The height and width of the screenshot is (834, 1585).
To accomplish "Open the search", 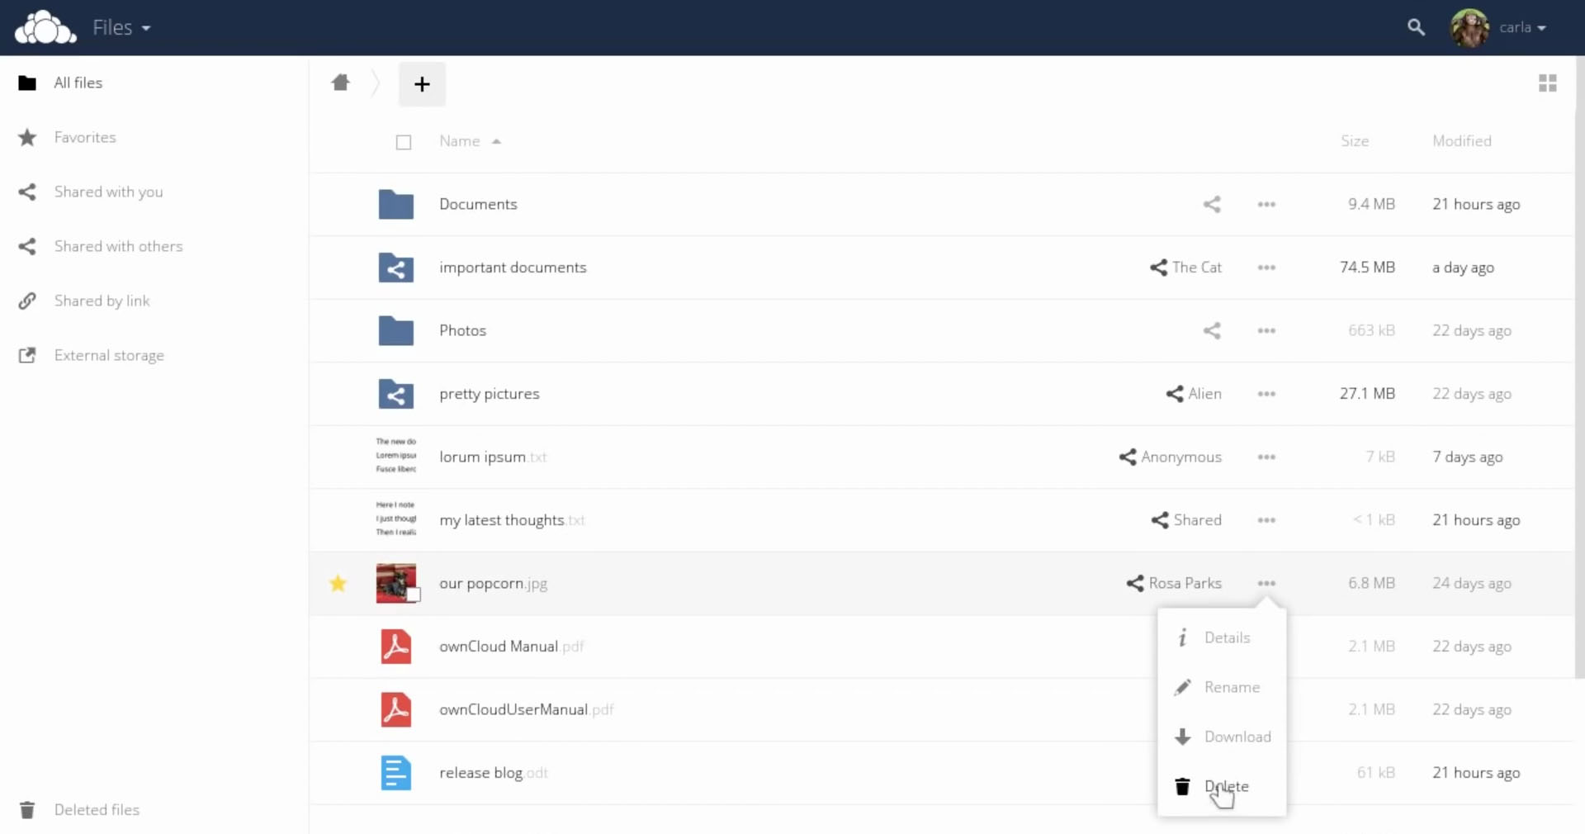I will 1417,27.
